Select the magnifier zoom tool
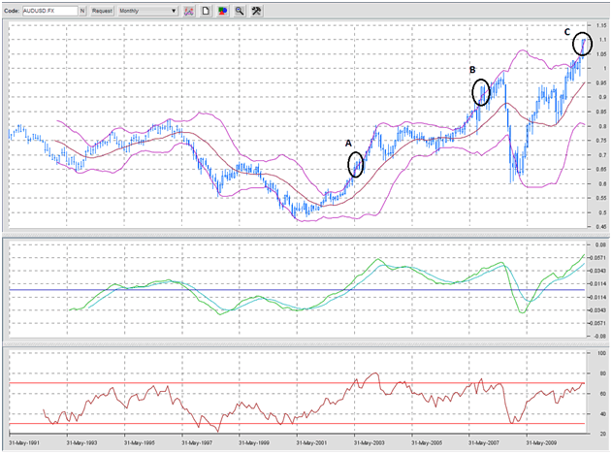Screen dimensions: 612x454 239,10
